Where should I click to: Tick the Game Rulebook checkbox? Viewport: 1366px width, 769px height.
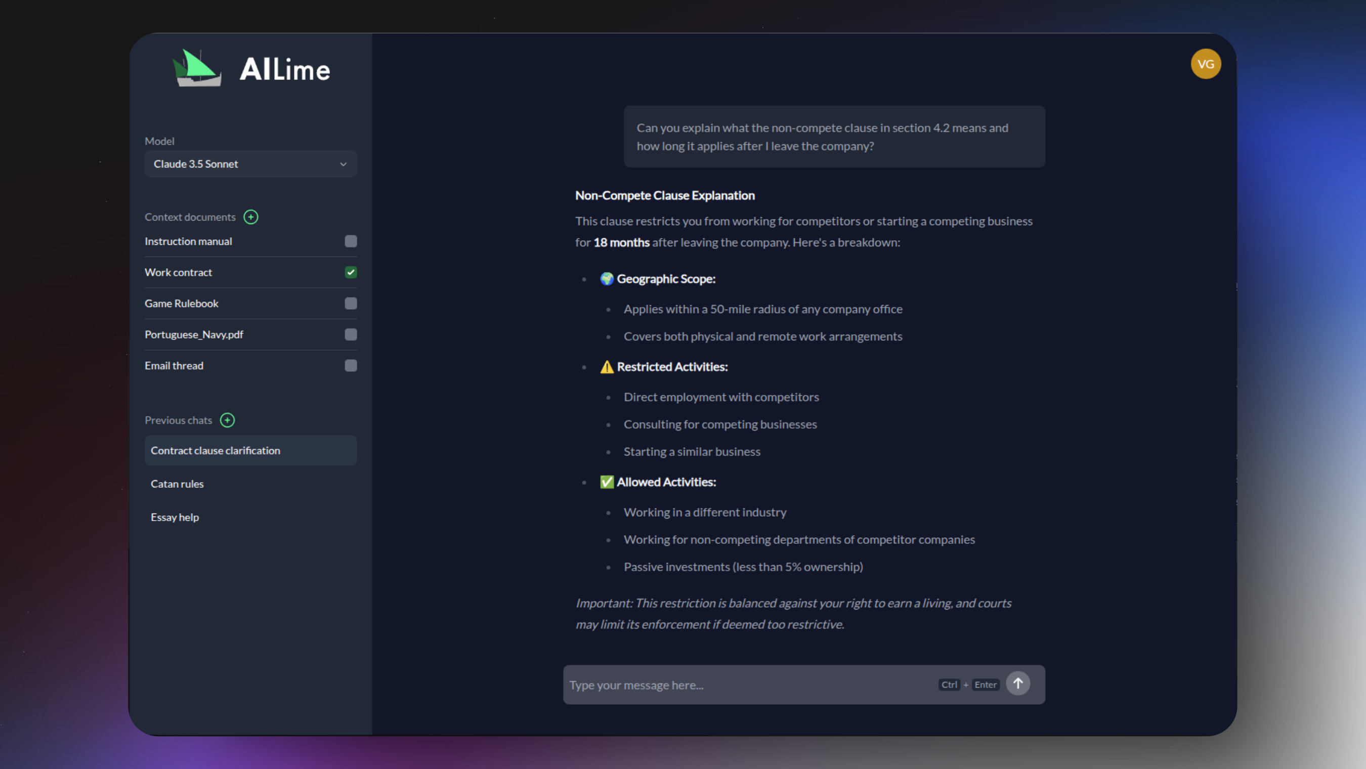[351, 304]
